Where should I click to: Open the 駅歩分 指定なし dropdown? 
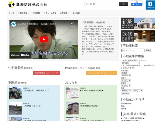coord(126,81)
